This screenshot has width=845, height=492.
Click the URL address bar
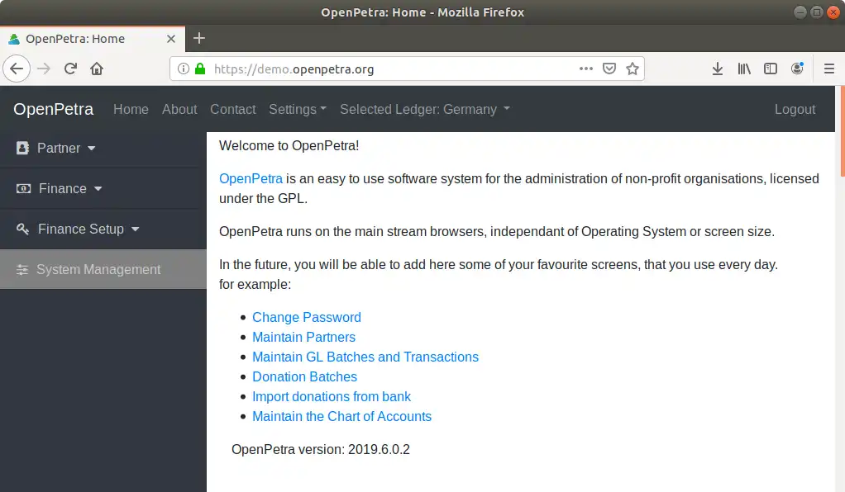tap(389, 69)
